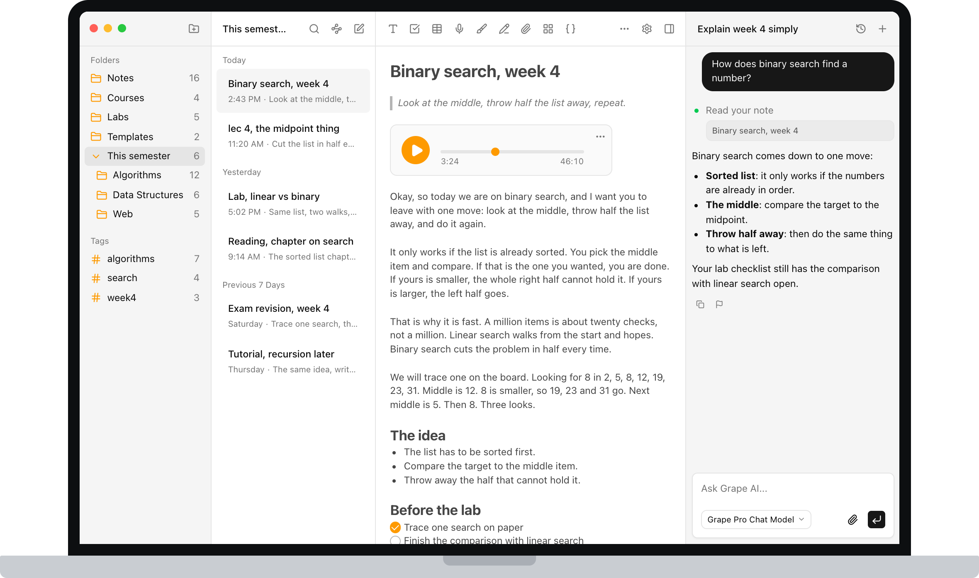Search notes with the magnifier icon
979x578 pixels.
tap(314, 29)
